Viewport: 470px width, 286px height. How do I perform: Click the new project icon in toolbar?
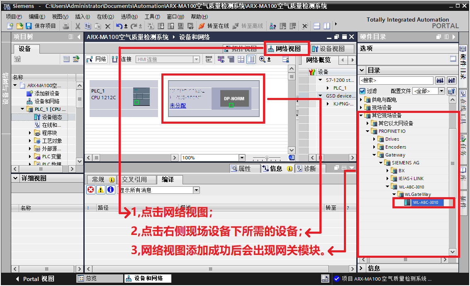[x=10, y=26]
